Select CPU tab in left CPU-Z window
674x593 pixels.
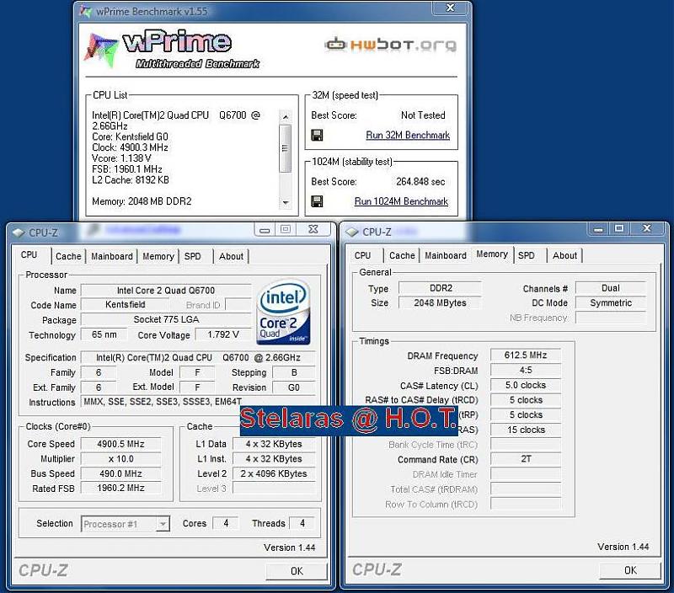29,255
